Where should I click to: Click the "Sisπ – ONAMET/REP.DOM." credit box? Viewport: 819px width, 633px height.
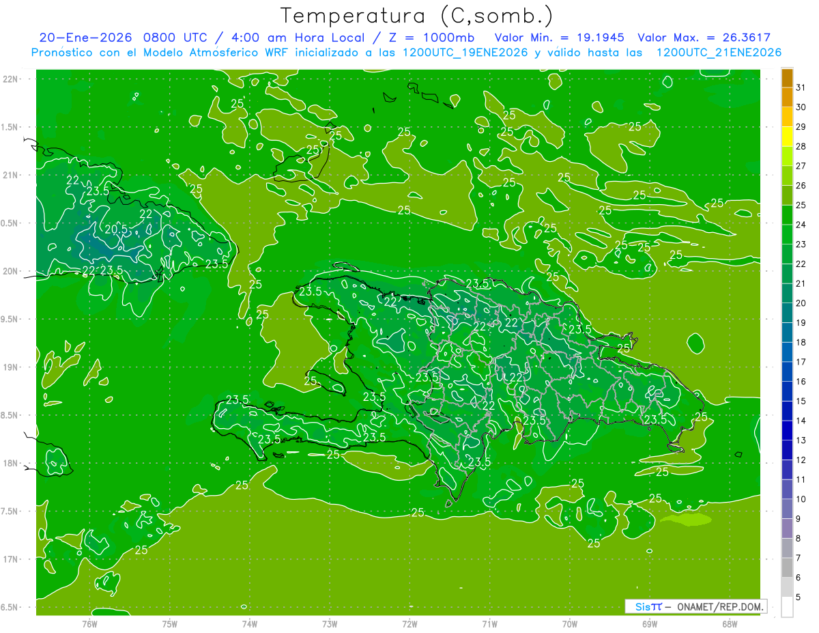pyautogui.click(x=695, y=606)
